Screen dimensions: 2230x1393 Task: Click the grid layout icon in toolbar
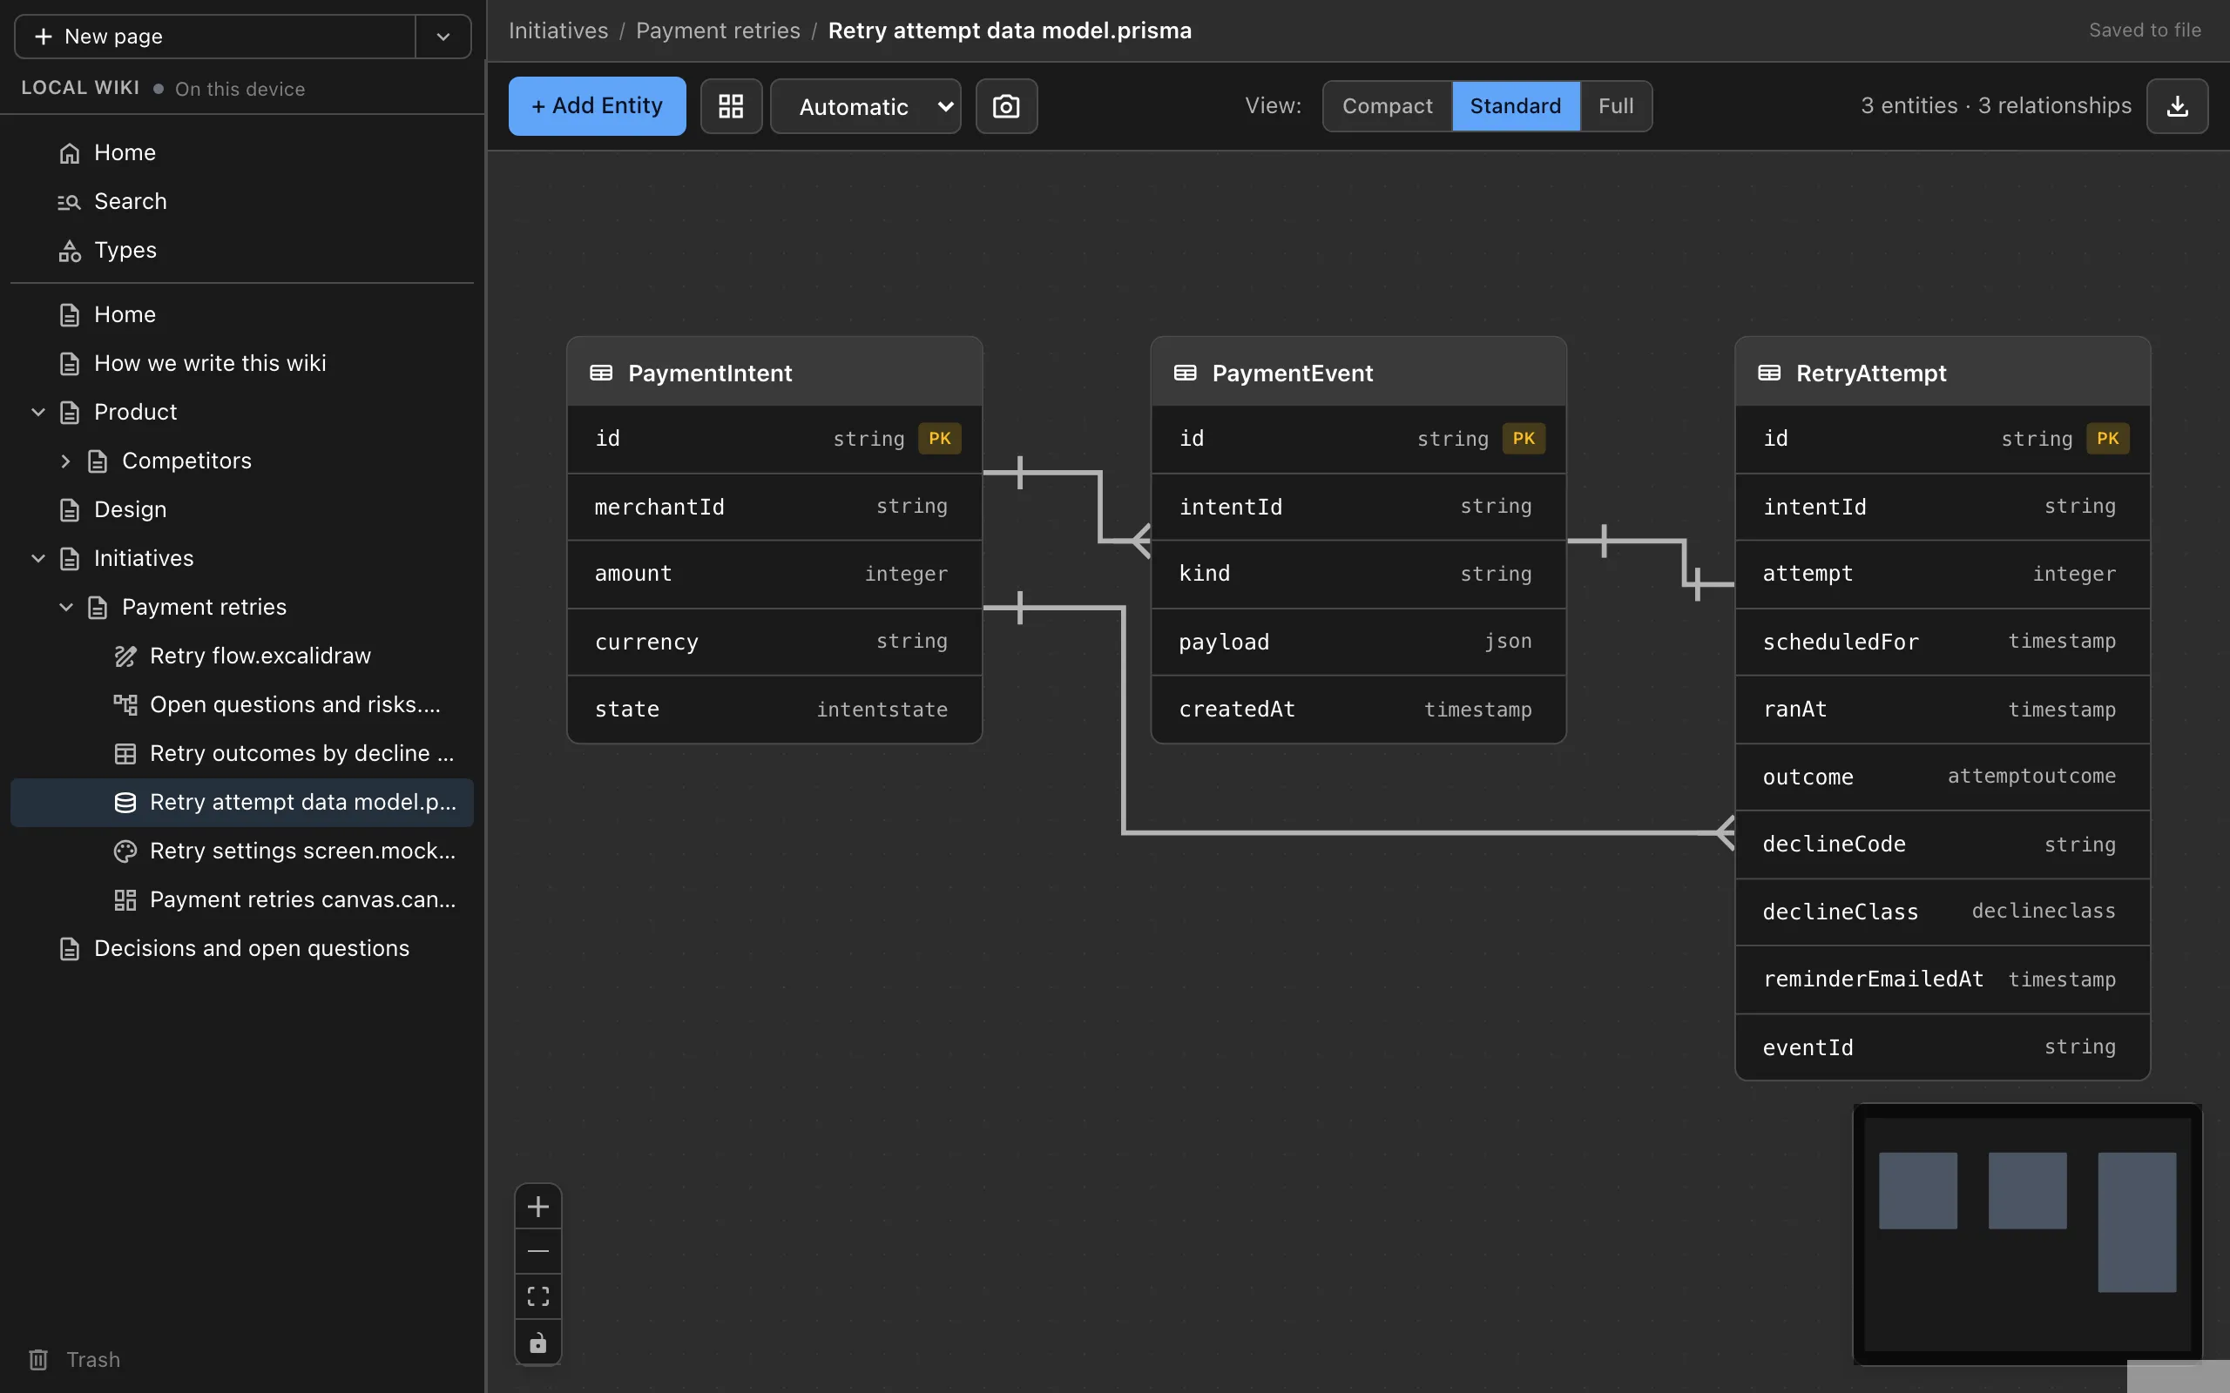(x=731, y=106)
